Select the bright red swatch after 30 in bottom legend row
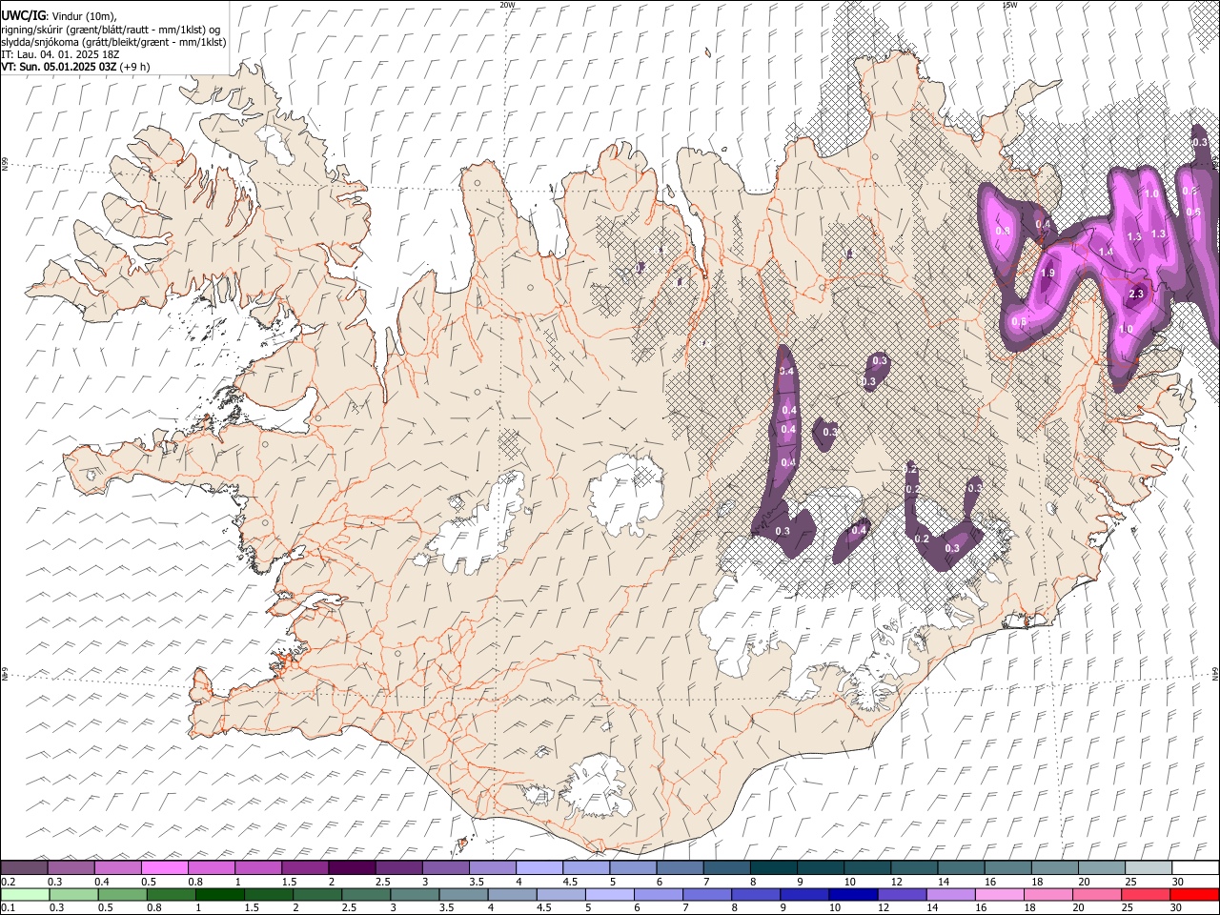This screenshot has height=915, width=1220. (1193, 895)
